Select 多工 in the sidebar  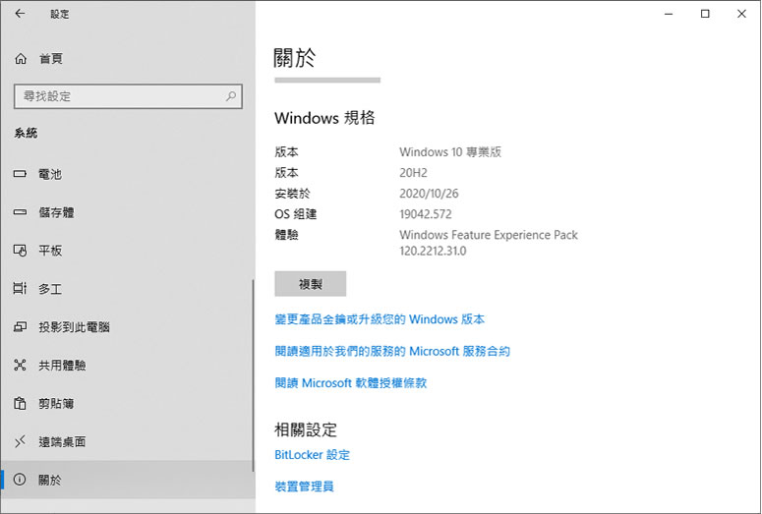pos(128,289)
